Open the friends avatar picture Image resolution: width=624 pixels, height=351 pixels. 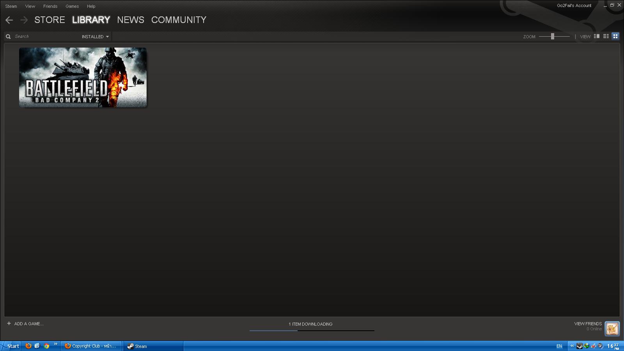612,328
